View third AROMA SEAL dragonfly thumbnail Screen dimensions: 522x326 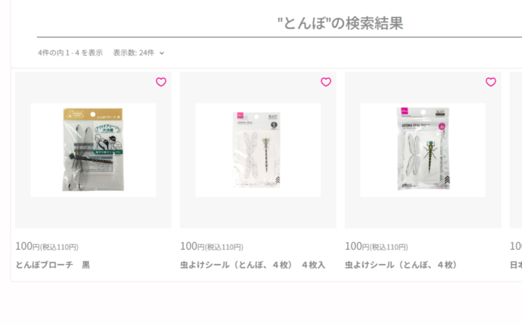pos(423,150)
